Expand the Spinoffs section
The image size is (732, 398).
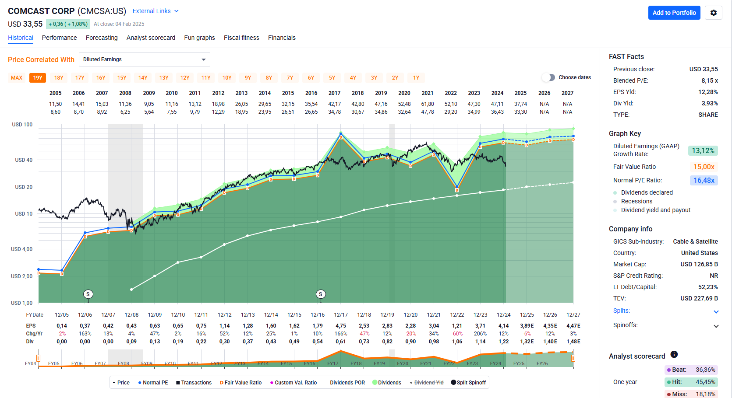tap(716, 326)
